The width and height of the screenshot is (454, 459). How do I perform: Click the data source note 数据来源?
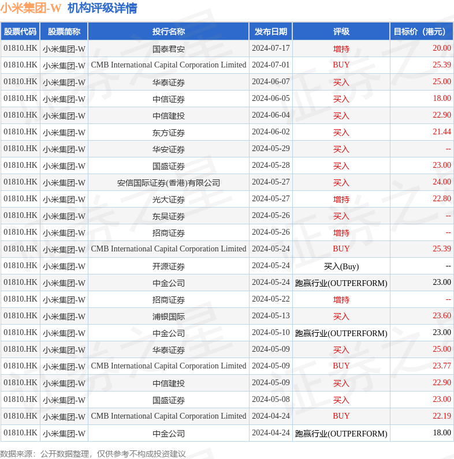[92, 454]
